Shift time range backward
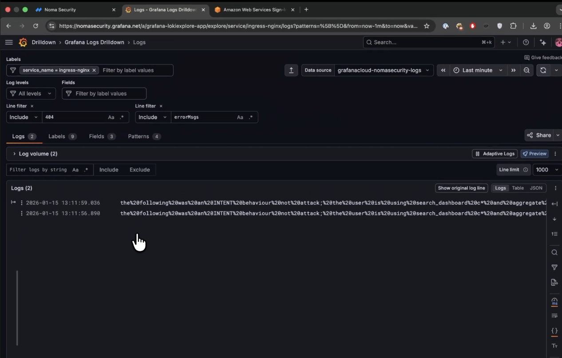Screen dimensions: 562x358 tap(443, 70)
